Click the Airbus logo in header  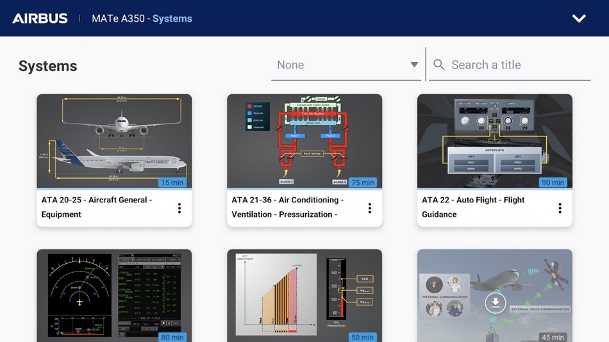point(40,18)
